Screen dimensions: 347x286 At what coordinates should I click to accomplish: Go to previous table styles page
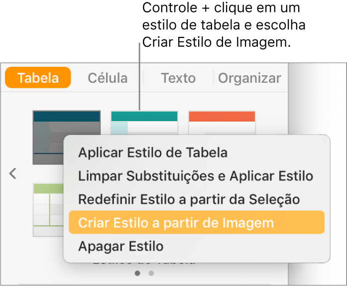coord(13,174)
